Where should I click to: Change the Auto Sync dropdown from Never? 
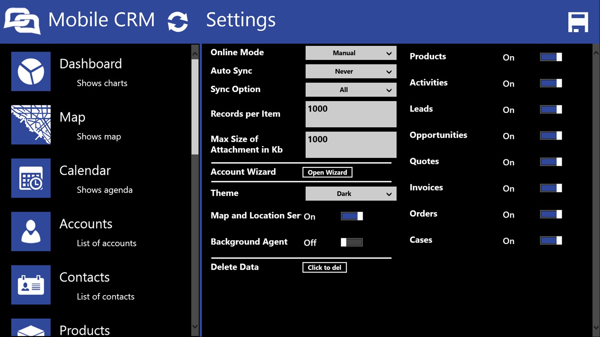tap(350, 71)
